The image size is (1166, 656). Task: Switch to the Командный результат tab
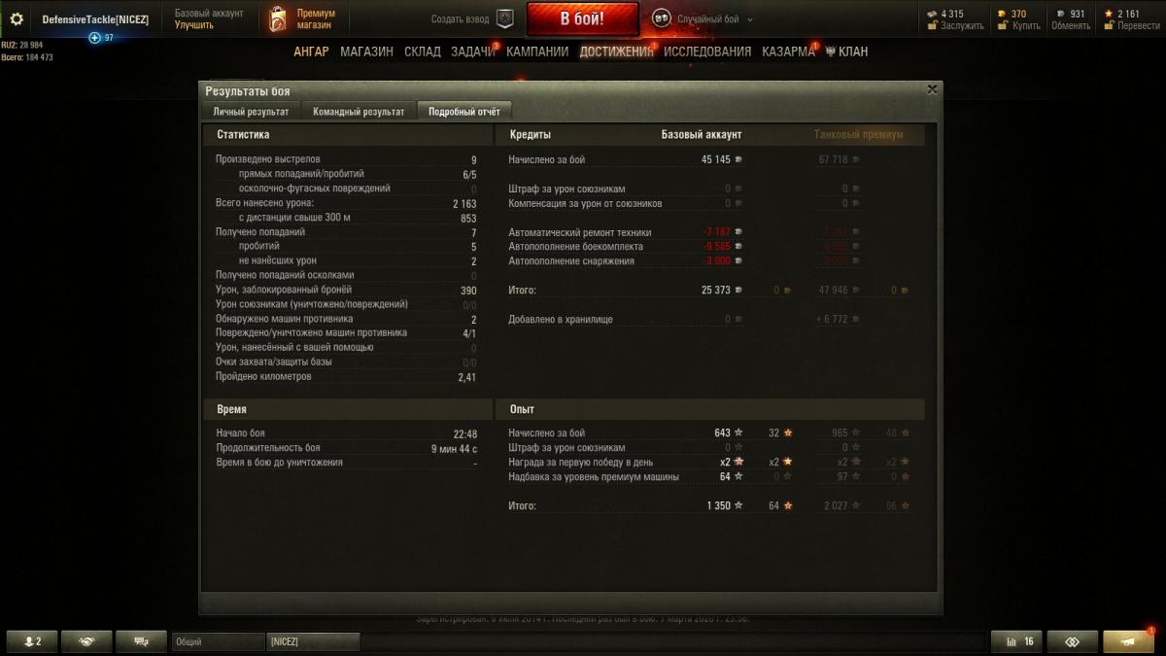click(x=359, y=112)
